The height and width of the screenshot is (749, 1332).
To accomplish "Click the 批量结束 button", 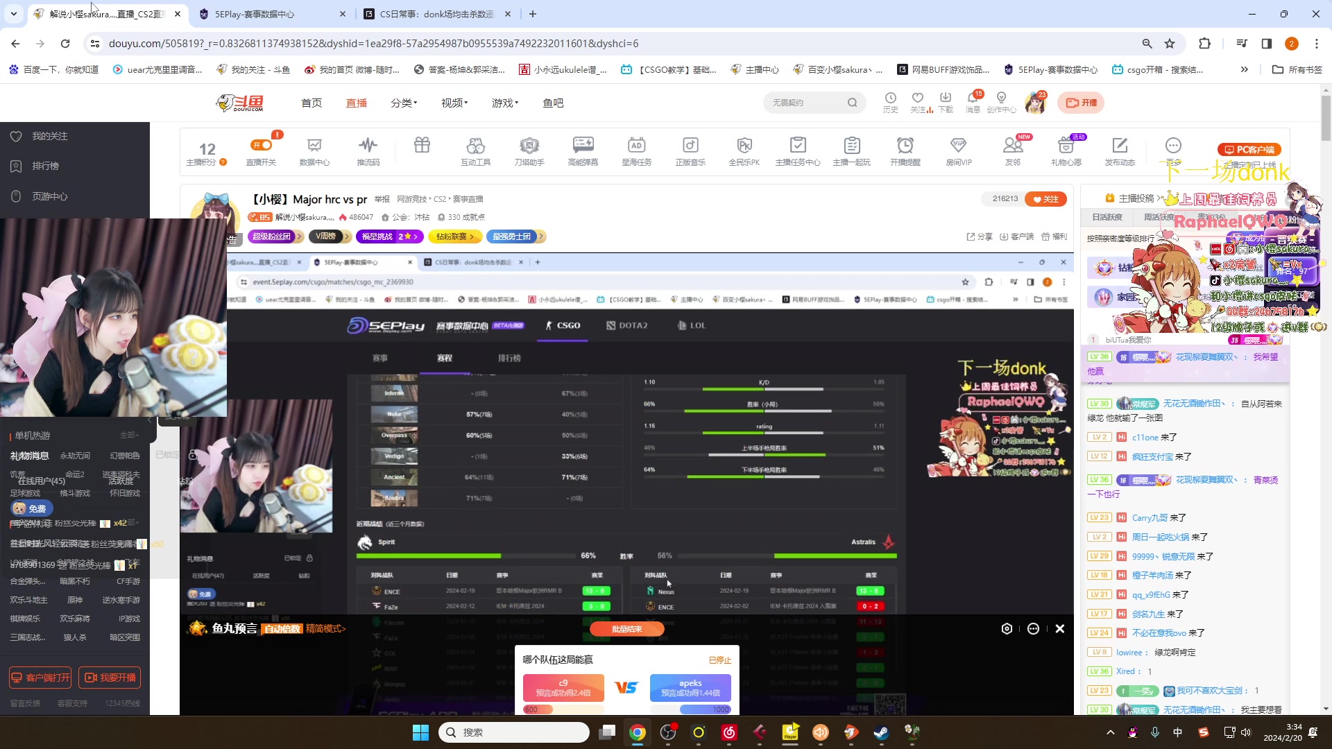I will 626,629.
